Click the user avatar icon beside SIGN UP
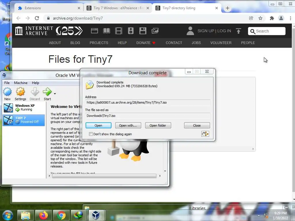The height and width of the screenshot is (221, 295). pyautogui.click(x=190, y=31)
